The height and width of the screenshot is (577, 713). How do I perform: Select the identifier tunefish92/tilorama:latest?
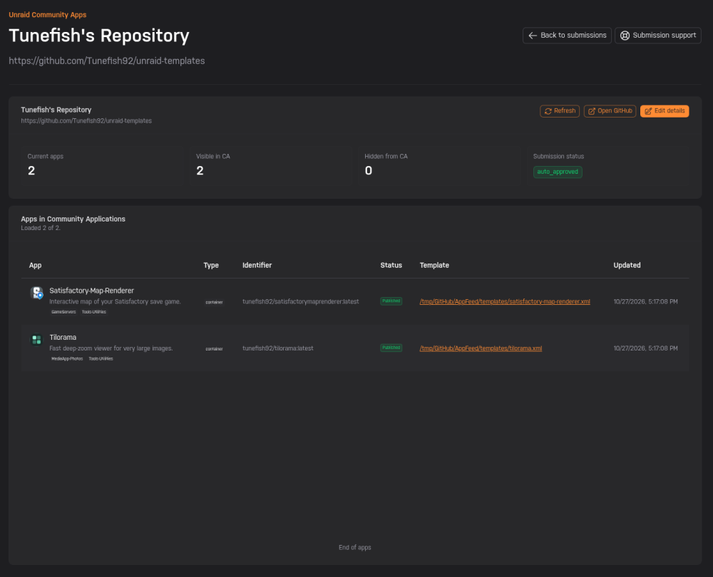278,348
